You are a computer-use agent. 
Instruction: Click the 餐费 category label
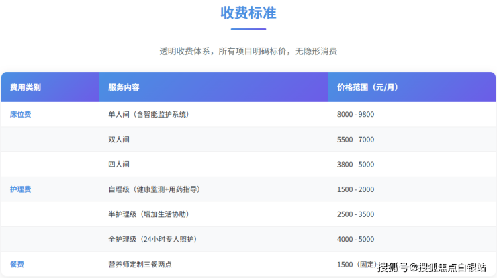17,264
